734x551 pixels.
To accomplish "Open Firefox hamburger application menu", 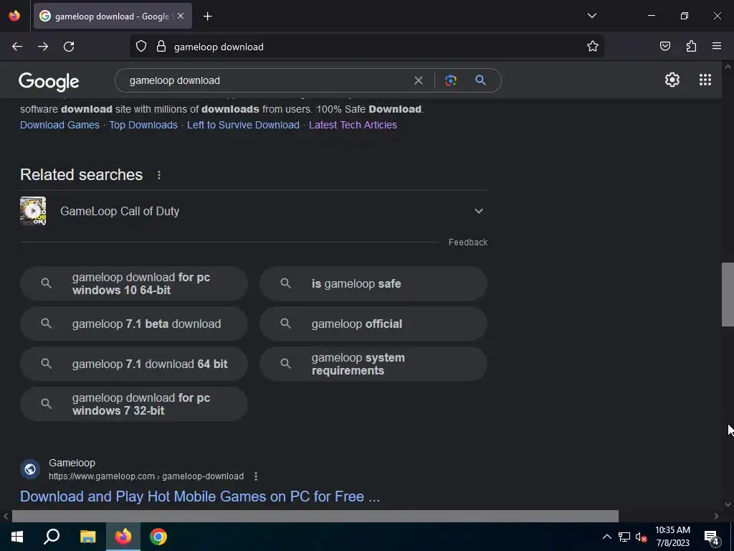I will pyautogui.click(x=717, y=46).
